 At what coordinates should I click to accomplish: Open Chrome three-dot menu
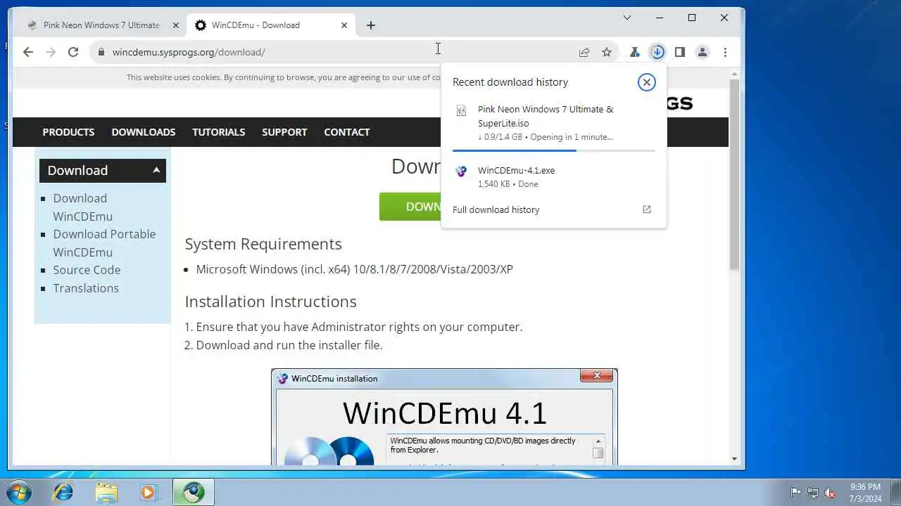[x=725, y=52]
